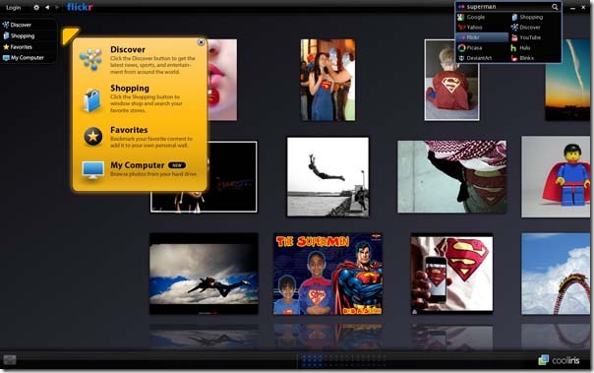594x373 pixels.
Task: Click the cooliris logo
Action: (559, 360)
